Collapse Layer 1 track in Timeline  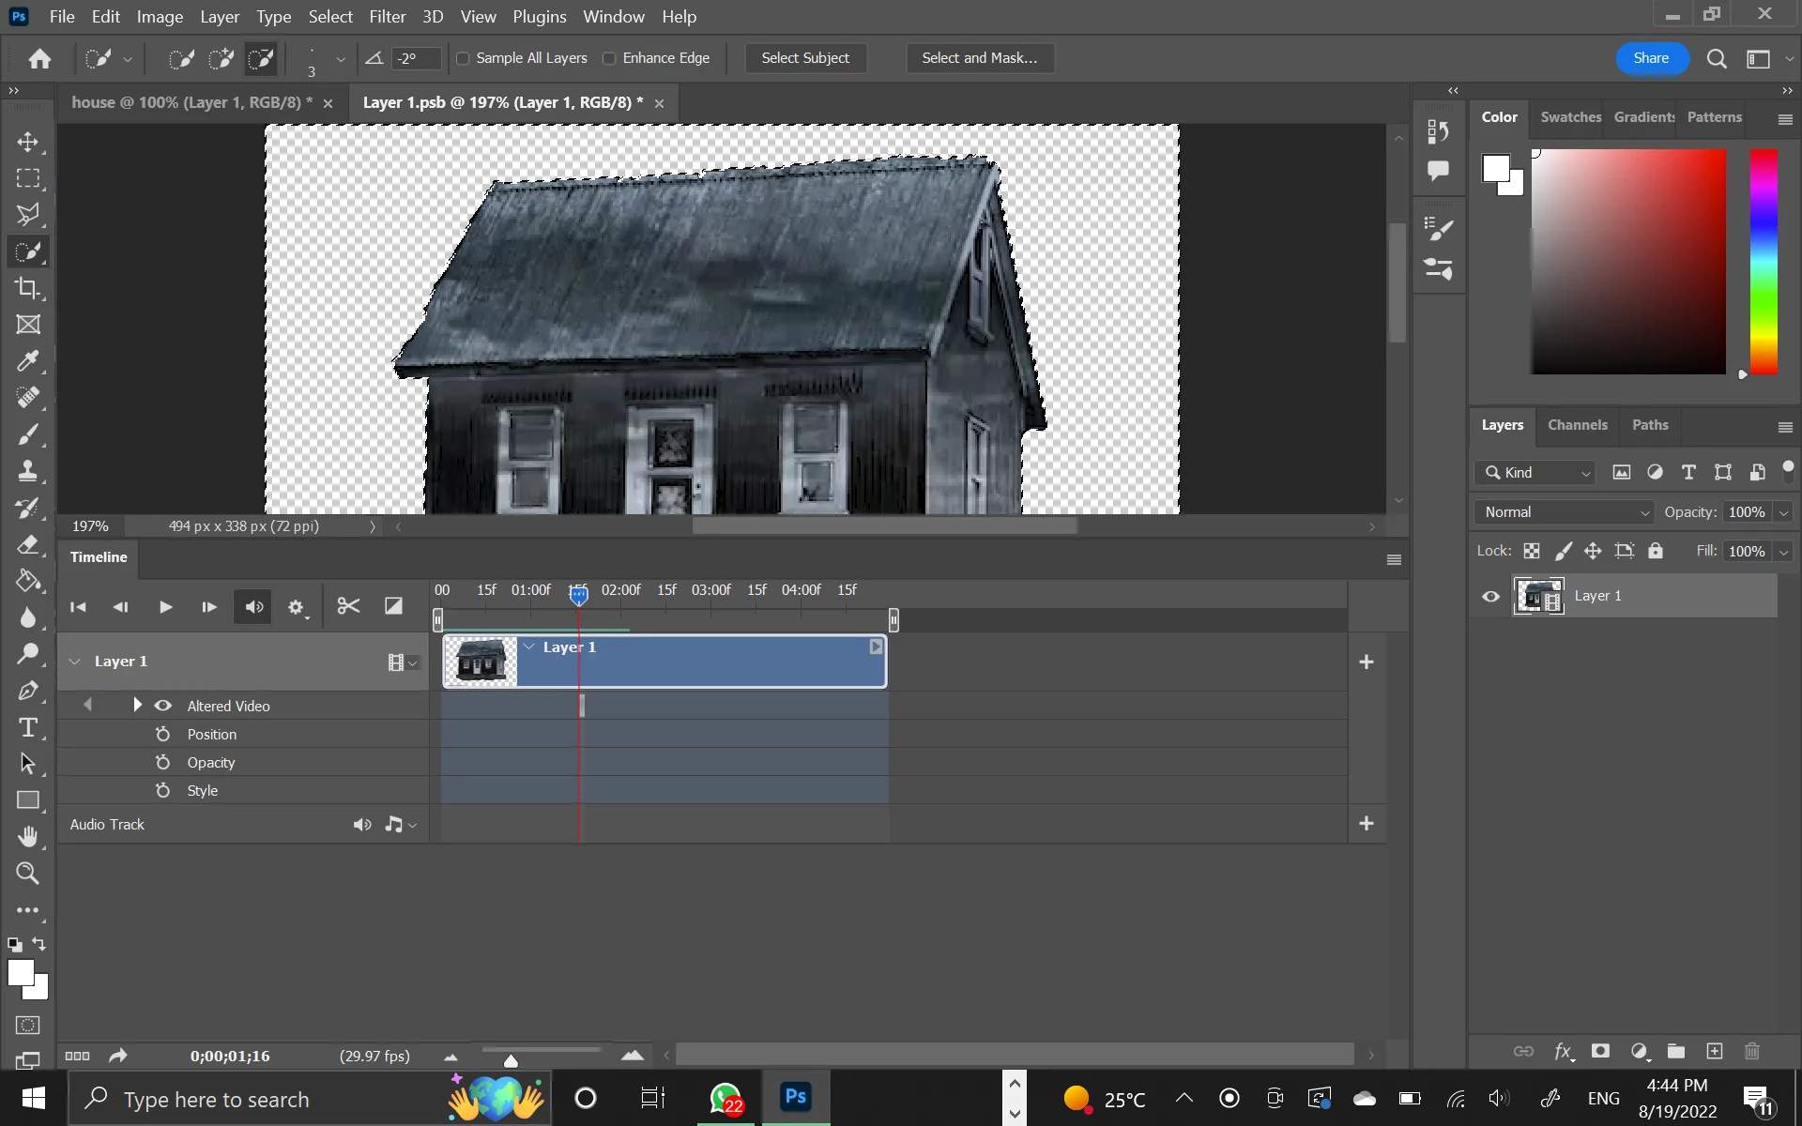(x=75, y=662)
